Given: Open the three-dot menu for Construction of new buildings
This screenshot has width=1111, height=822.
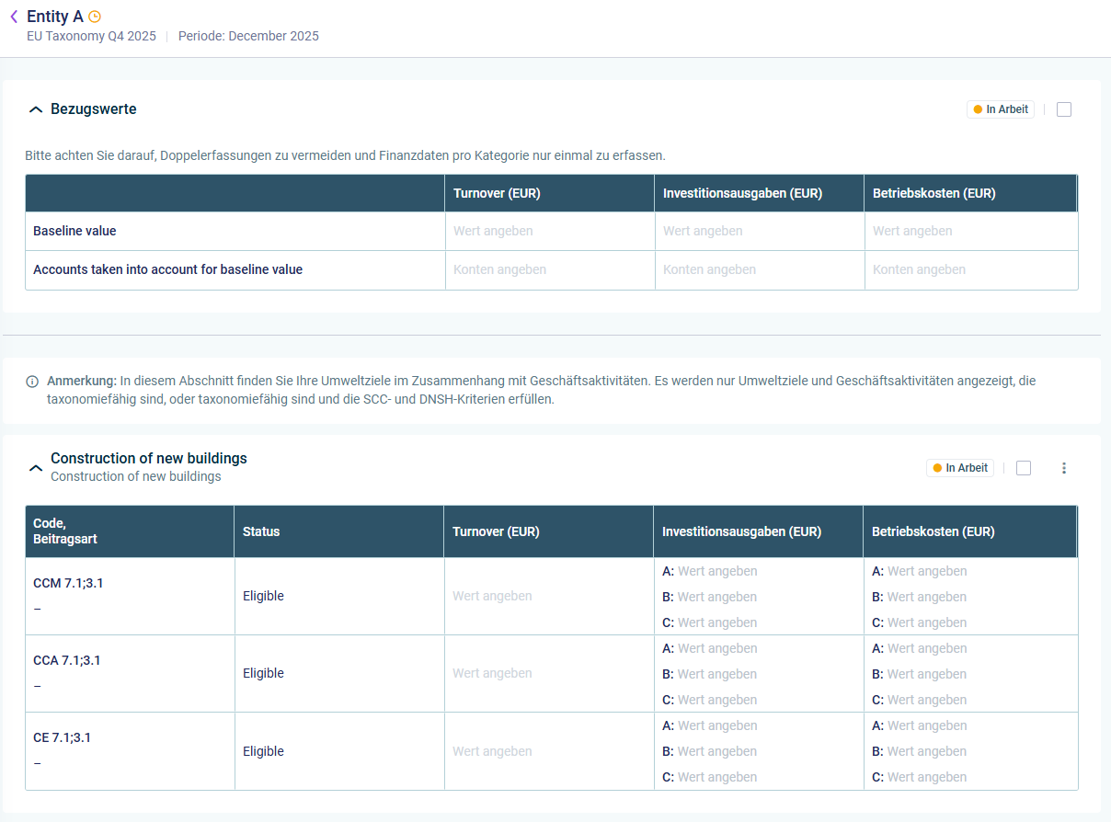Looking at the screenshot, I should (1064, 468).
